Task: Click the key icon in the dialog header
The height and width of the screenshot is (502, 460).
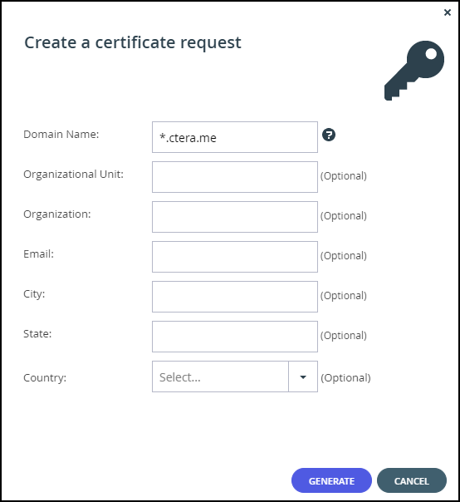Action: [x=414, y=71]
